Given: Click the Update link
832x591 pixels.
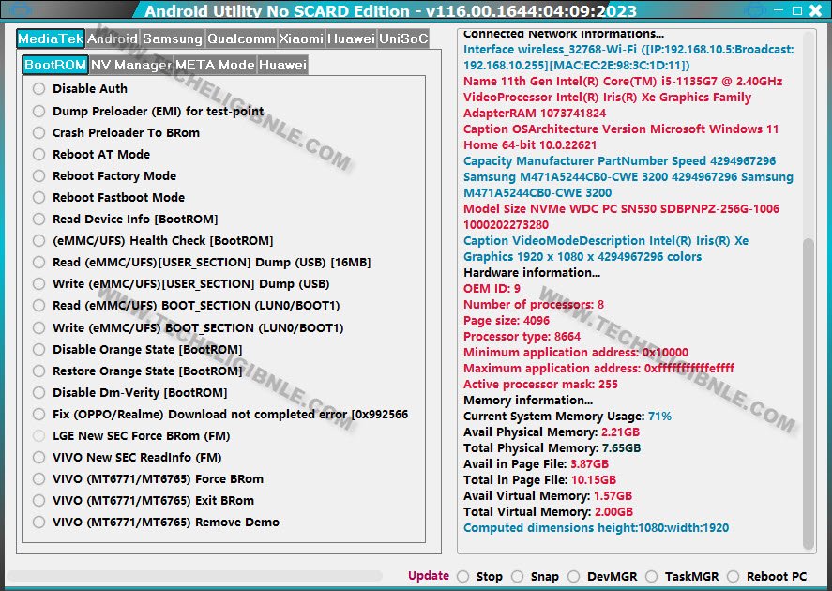Looking at the screenshot, I should (429, 576).
